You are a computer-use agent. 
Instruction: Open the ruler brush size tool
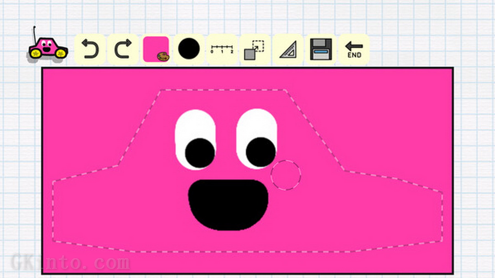click(222, 49)
